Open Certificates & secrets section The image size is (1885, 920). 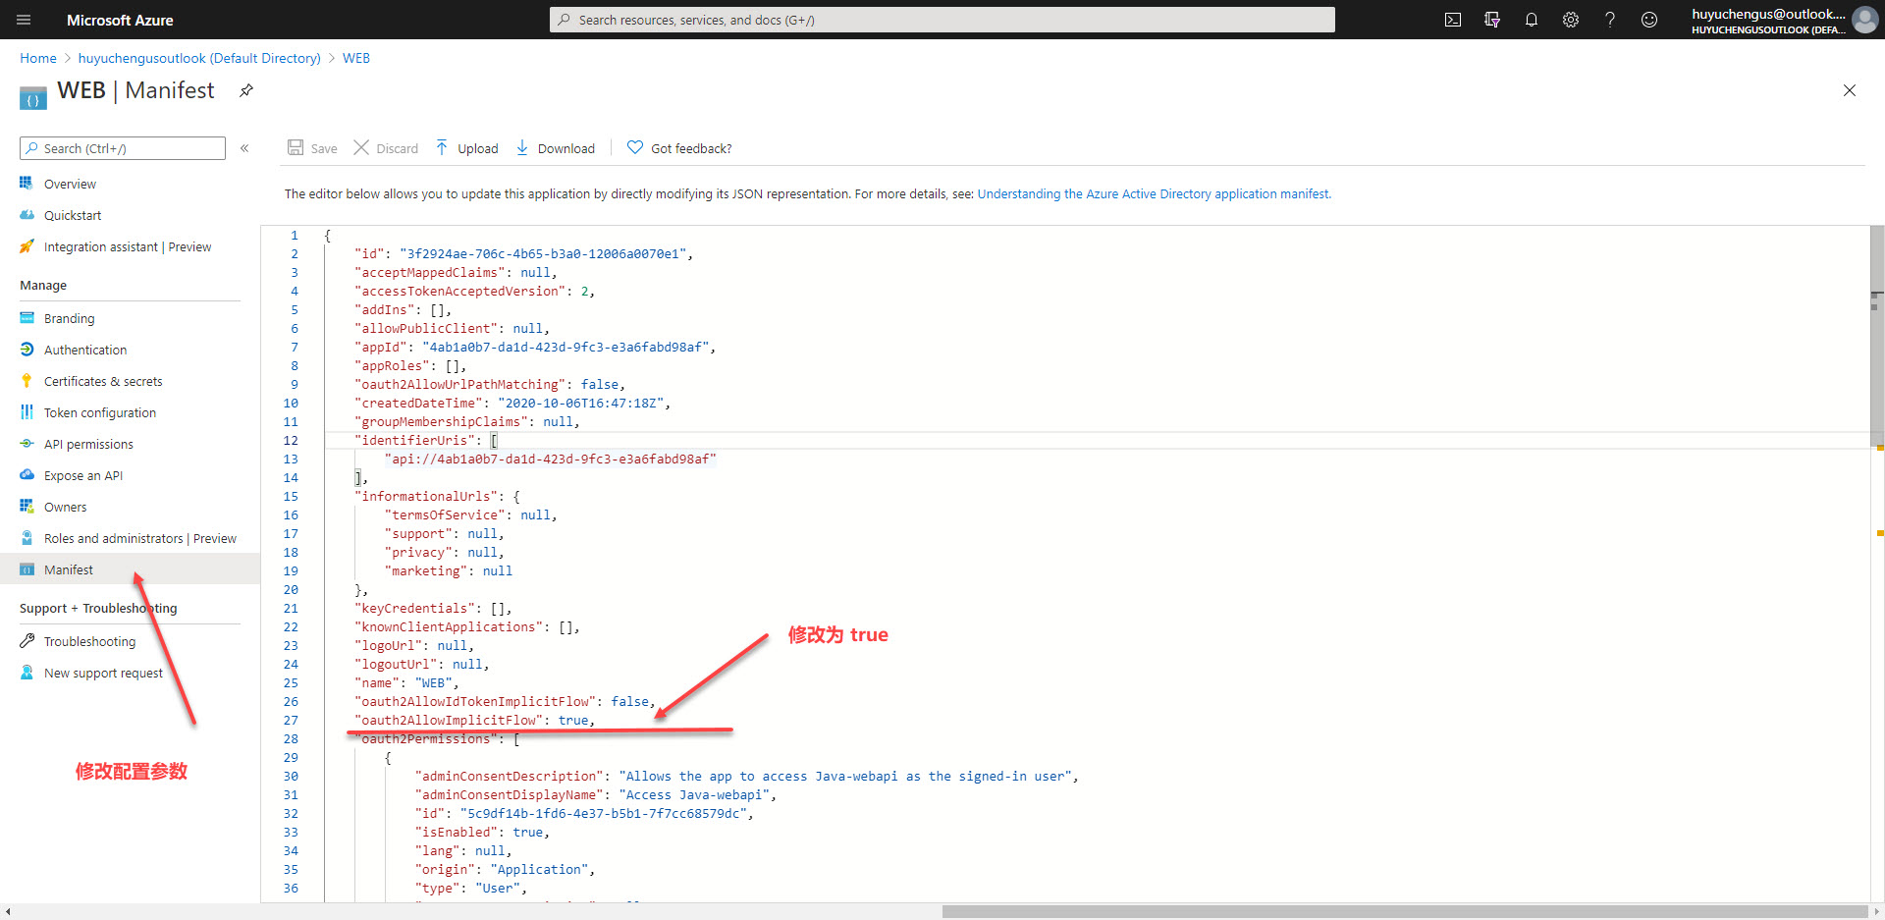pos(103,381)
